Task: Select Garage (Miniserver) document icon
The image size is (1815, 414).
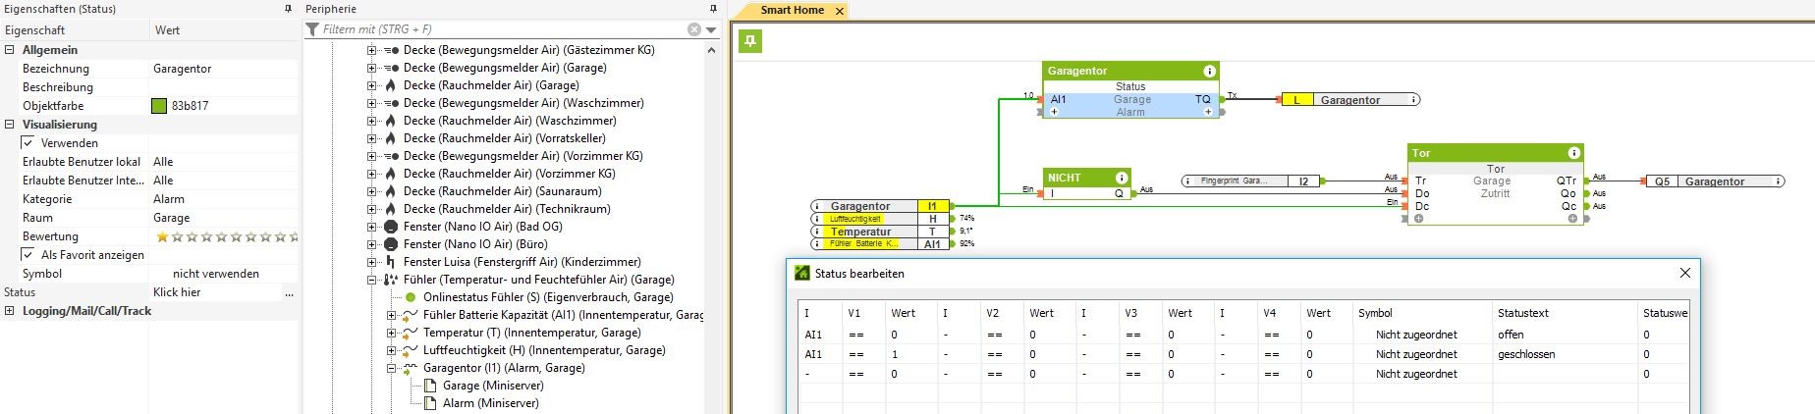Action: click(430, 386)
